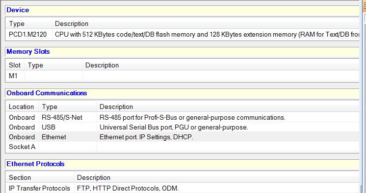Select the RS-485/S-Net onboard port row
The image size is (366, 193).
(183, 117)
